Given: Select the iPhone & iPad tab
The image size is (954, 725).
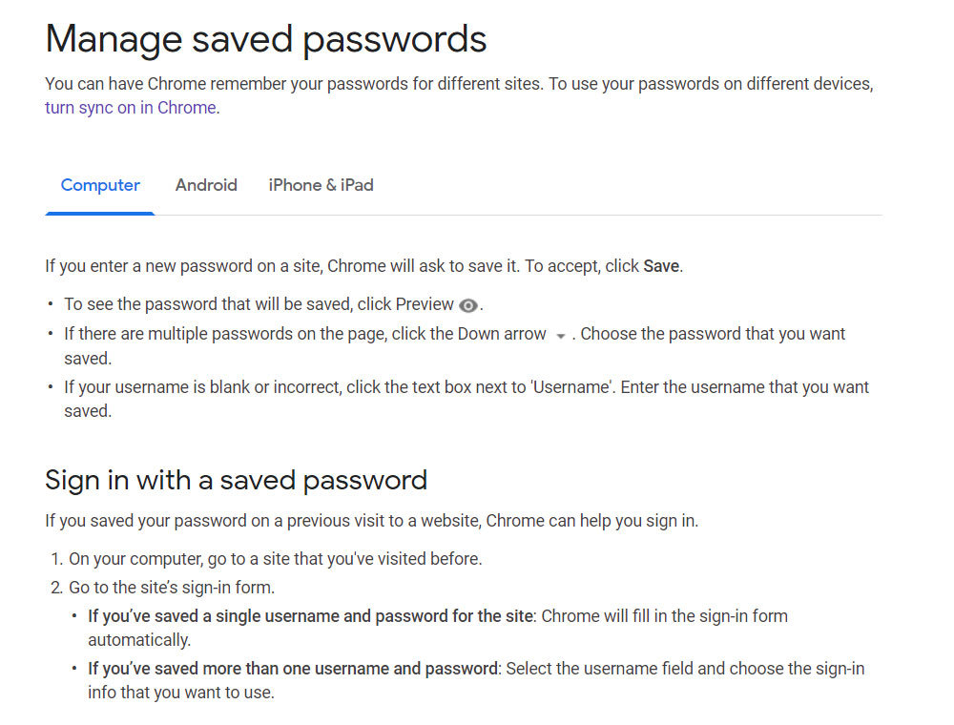Looking at the screenshot, I should 321,185.
